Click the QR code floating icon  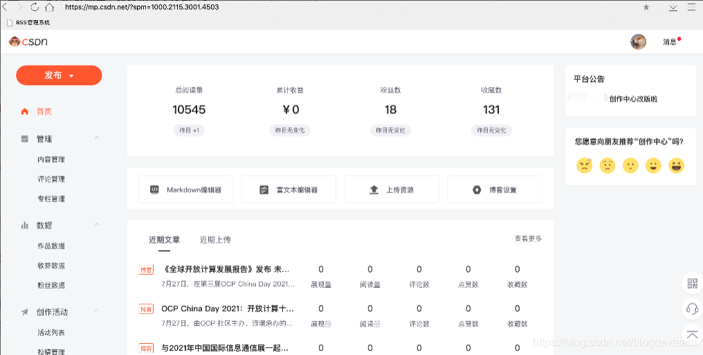coord(692,283)
